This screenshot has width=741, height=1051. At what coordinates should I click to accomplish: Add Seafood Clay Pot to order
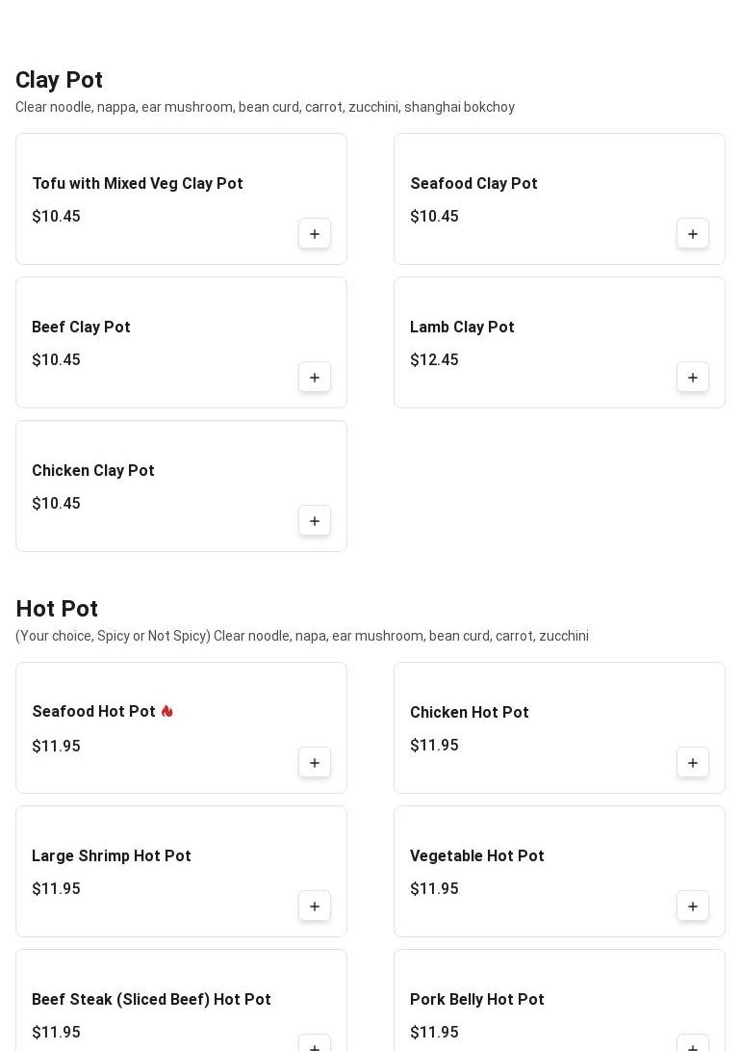click(x=693, y=234)
